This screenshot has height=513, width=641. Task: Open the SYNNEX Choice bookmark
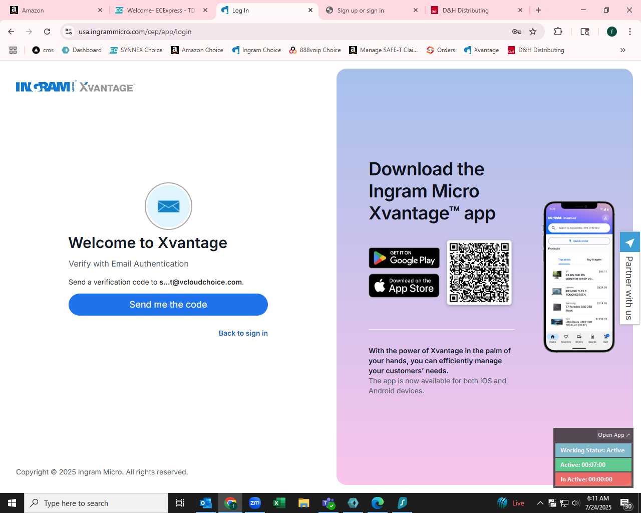(136, 50)
